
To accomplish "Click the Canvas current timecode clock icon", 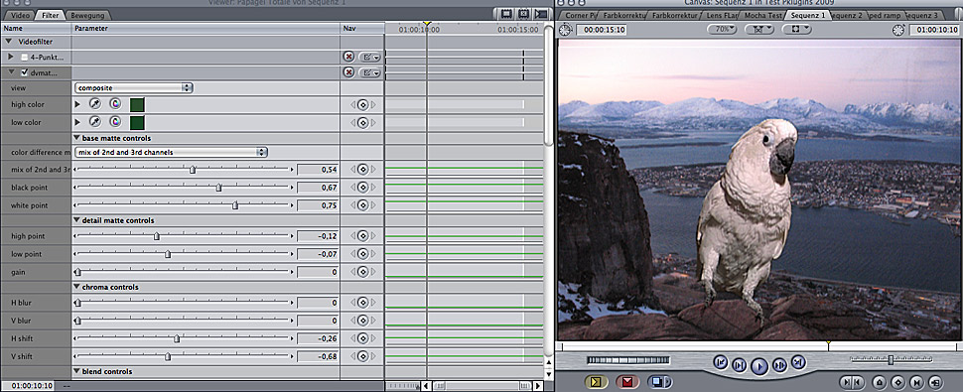I will [898, 29].
